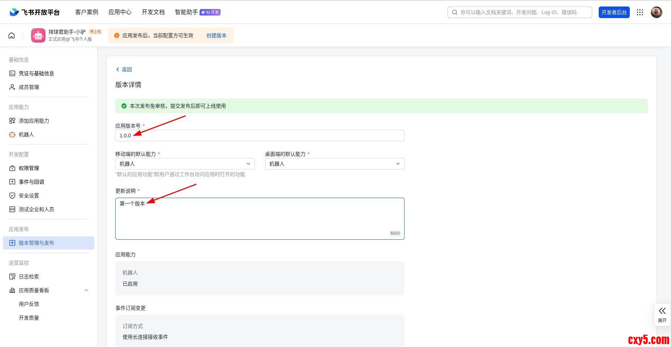Open 移动端的默认能力 dropdown
Image resolution: width=671 pixels, height=347 pixels.
pos(185,164)
